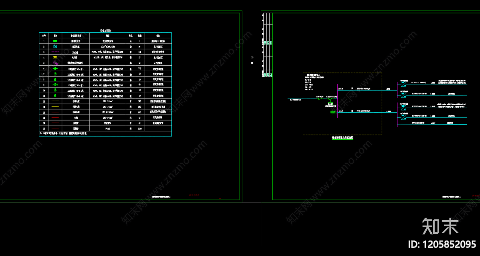Pick the magenta dashed LED strip symbol in row 3
Viewport: 480px width, 256px height.
[55, 52]
